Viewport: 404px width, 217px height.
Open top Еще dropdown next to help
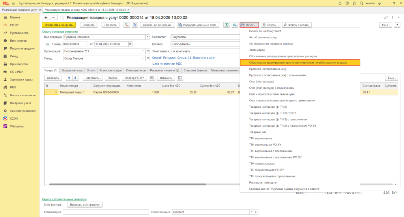click(x=386, y=25)
